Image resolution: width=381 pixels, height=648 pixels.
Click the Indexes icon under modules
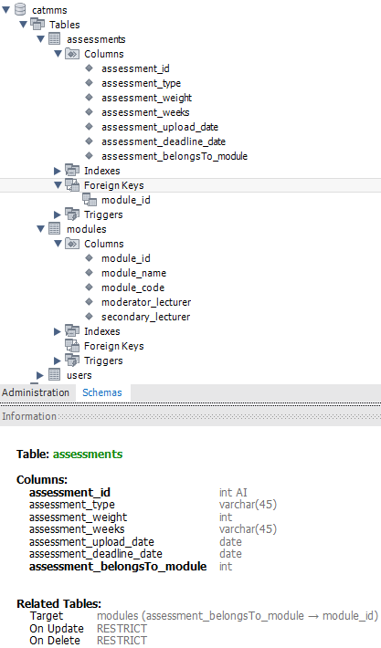(72, 331)
